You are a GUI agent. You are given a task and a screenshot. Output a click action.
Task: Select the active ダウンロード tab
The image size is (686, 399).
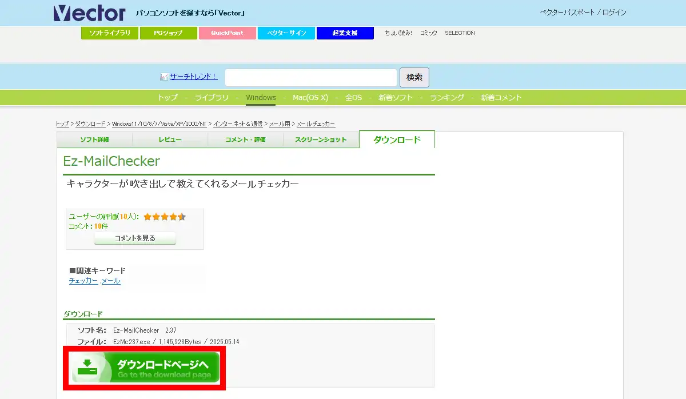(397, 139)
